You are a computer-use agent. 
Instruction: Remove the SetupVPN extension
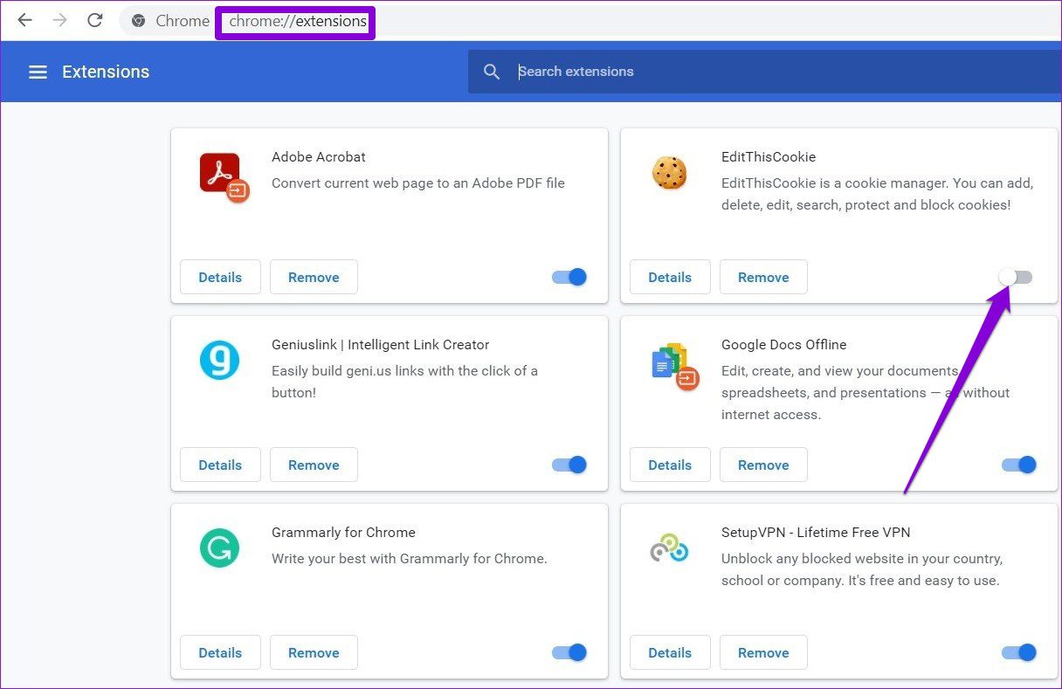(x=763, y=652)
